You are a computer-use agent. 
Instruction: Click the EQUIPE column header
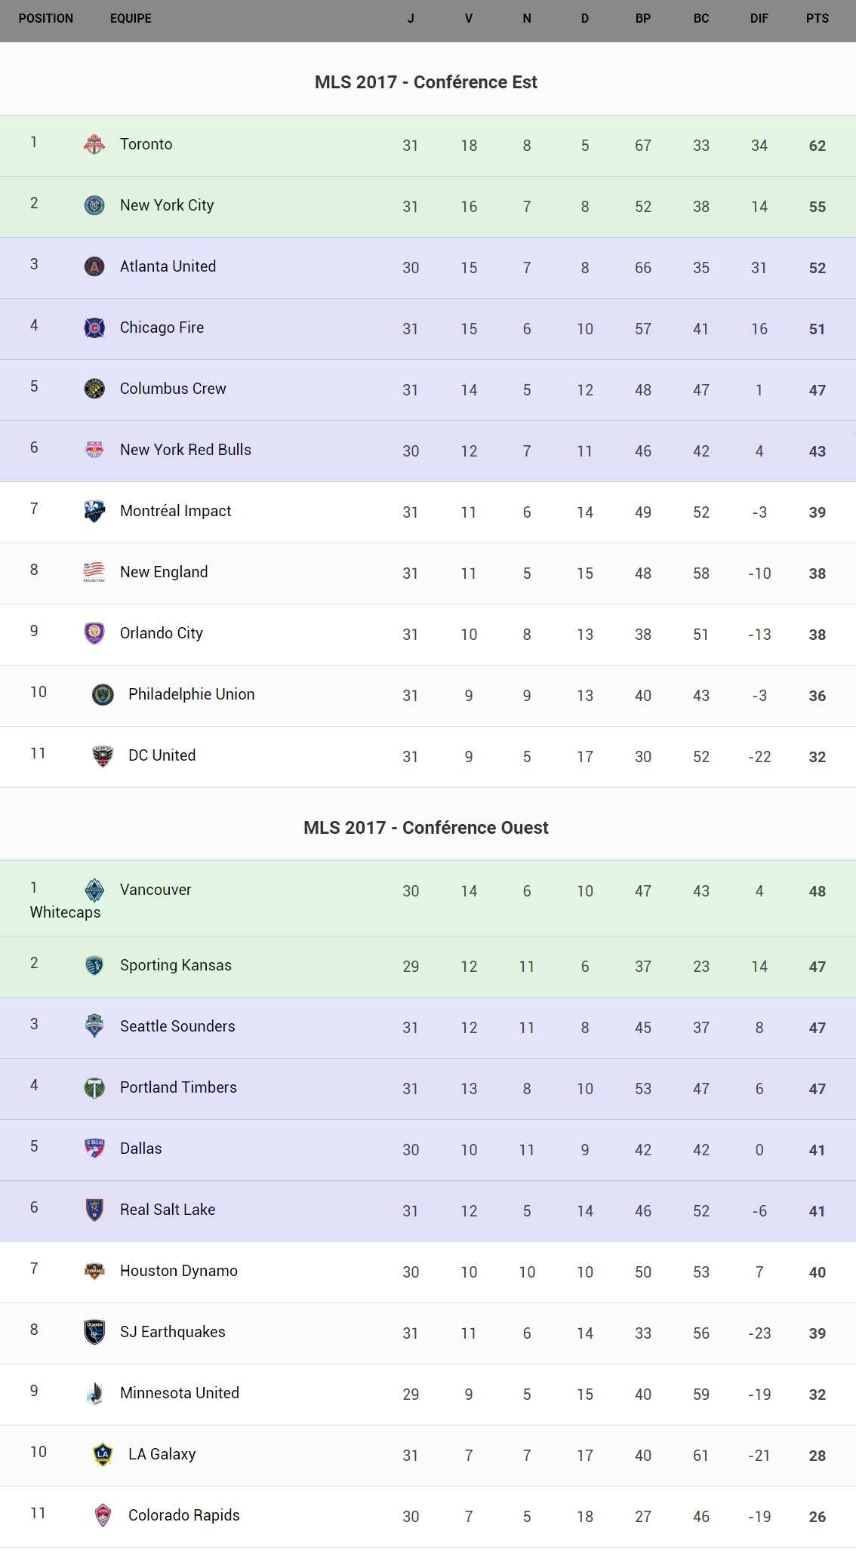(131, 18)
